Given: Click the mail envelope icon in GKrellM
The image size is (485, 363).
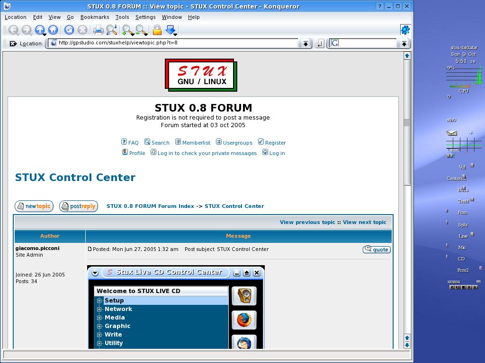Looking at the screenshot, I should (x=452, y=133).
